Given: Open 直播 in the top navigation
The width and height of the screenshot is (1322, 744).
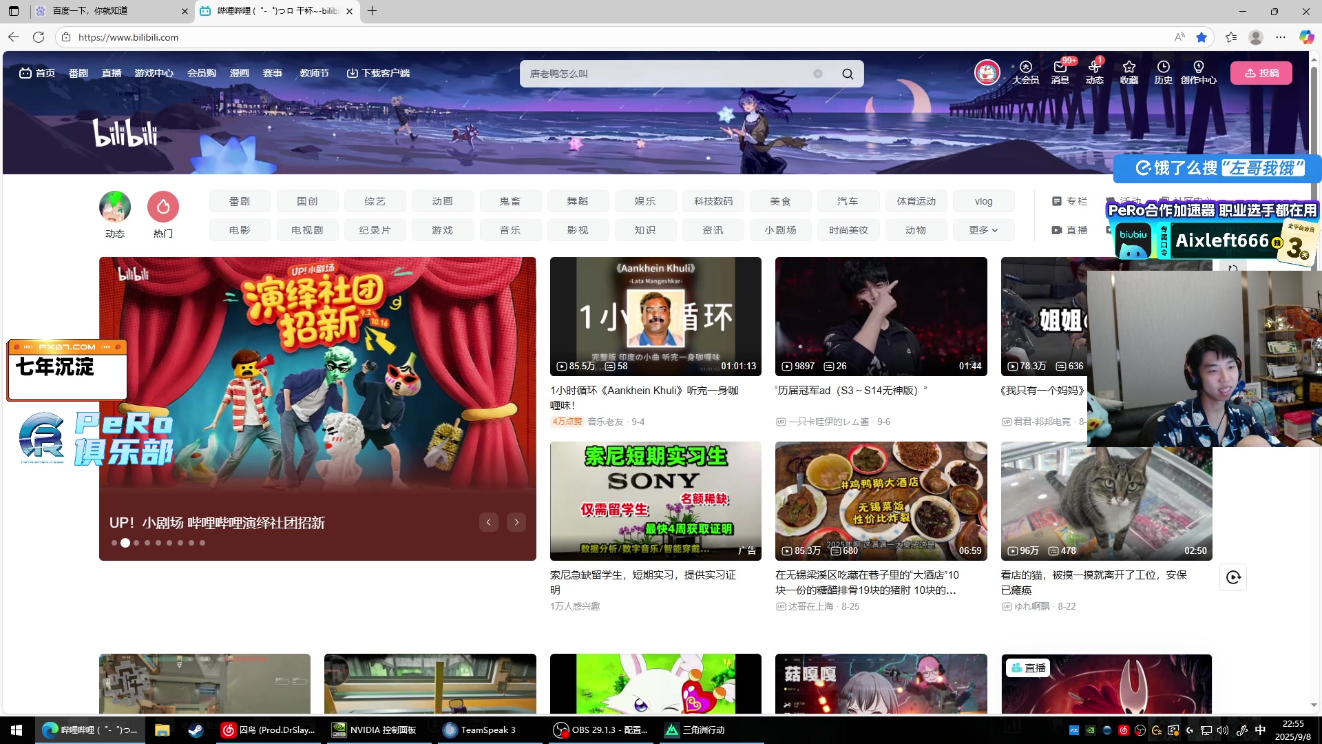Looking at the screenshot, I should tap(112, 73).
